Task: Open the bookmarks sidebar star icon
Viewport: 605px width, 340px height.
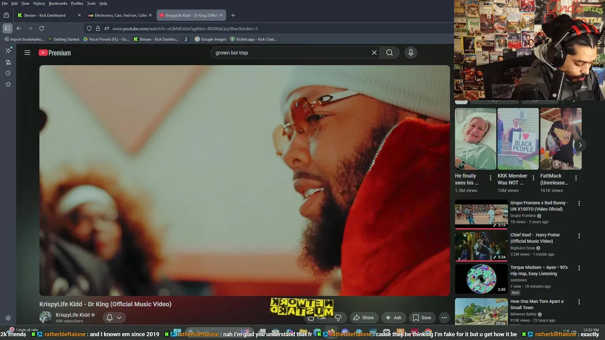Action: click(x=8, y=84)
